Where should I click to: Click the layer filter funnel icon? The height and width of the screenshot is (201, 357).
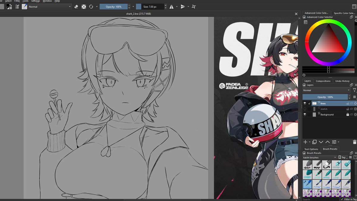click(354, 90)
